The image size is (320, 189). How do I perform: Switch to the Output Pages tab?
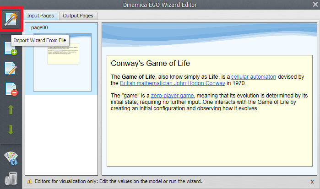[77, 16]
